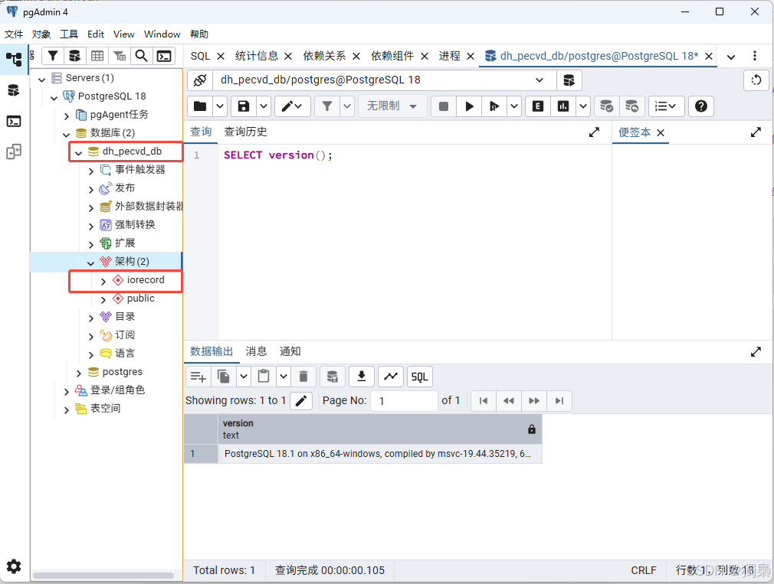Click new query tool database icon by connection
The width and height of the screenshot is (774, 584).
(569, 80)
